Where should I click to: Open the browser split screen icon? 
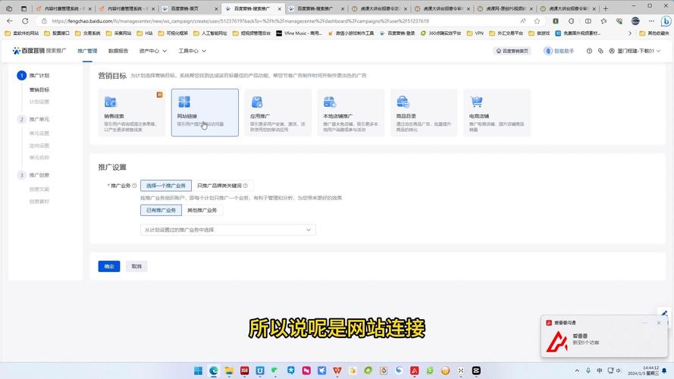click(x=588, y=20)
